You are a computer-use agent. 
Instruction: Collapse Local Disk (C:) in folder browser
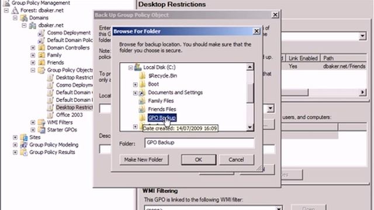coord(130,68)
